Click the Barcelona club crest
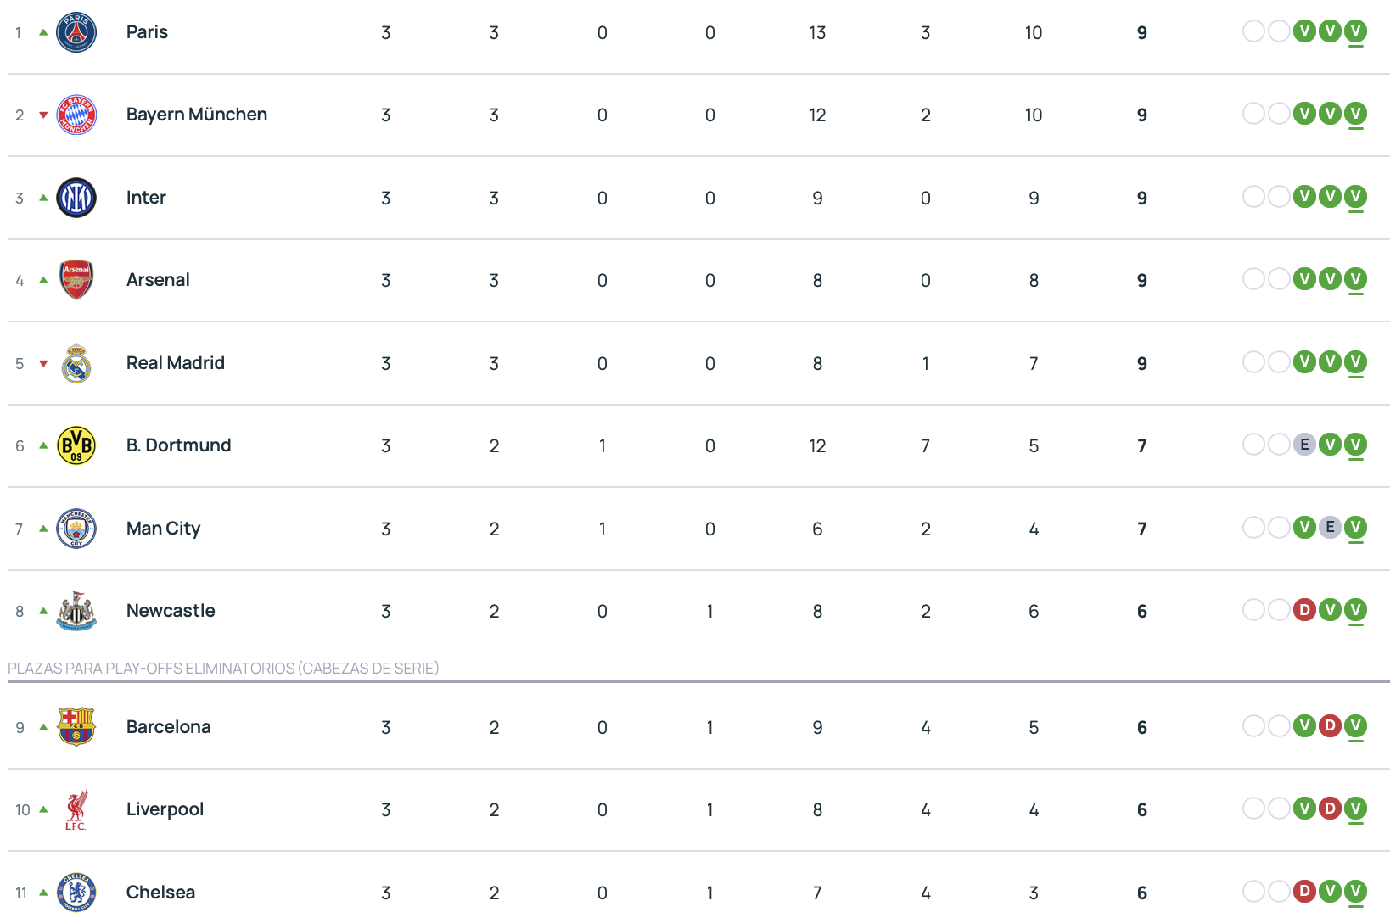The height and width of the screenshot is (918, 1390). coord(76,727)
